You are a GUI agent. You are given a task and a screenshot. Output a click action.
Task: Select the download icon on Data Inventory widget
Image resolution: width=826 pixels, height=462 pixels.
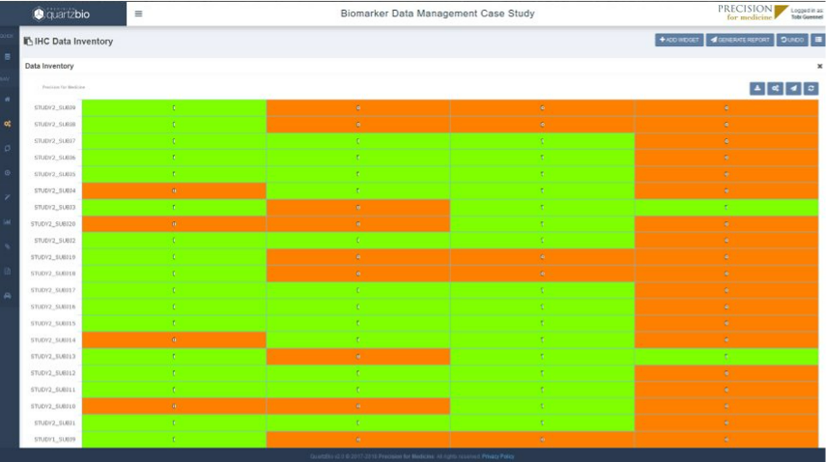click(x=759, y=87)
